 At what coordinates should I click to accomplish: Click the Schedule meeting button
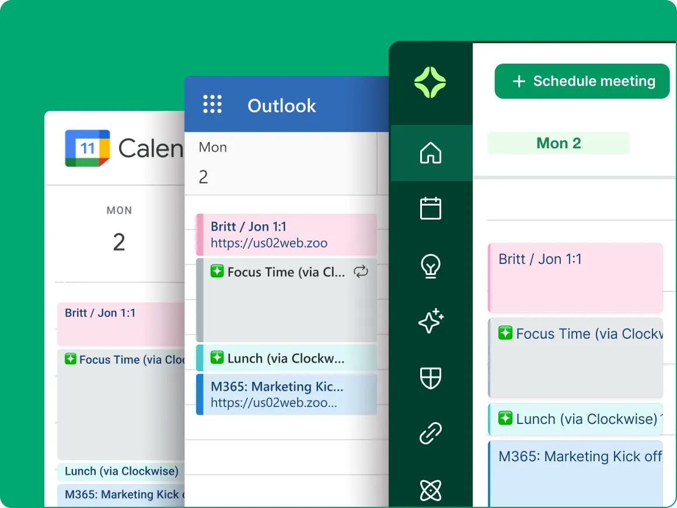coord(582,81)
